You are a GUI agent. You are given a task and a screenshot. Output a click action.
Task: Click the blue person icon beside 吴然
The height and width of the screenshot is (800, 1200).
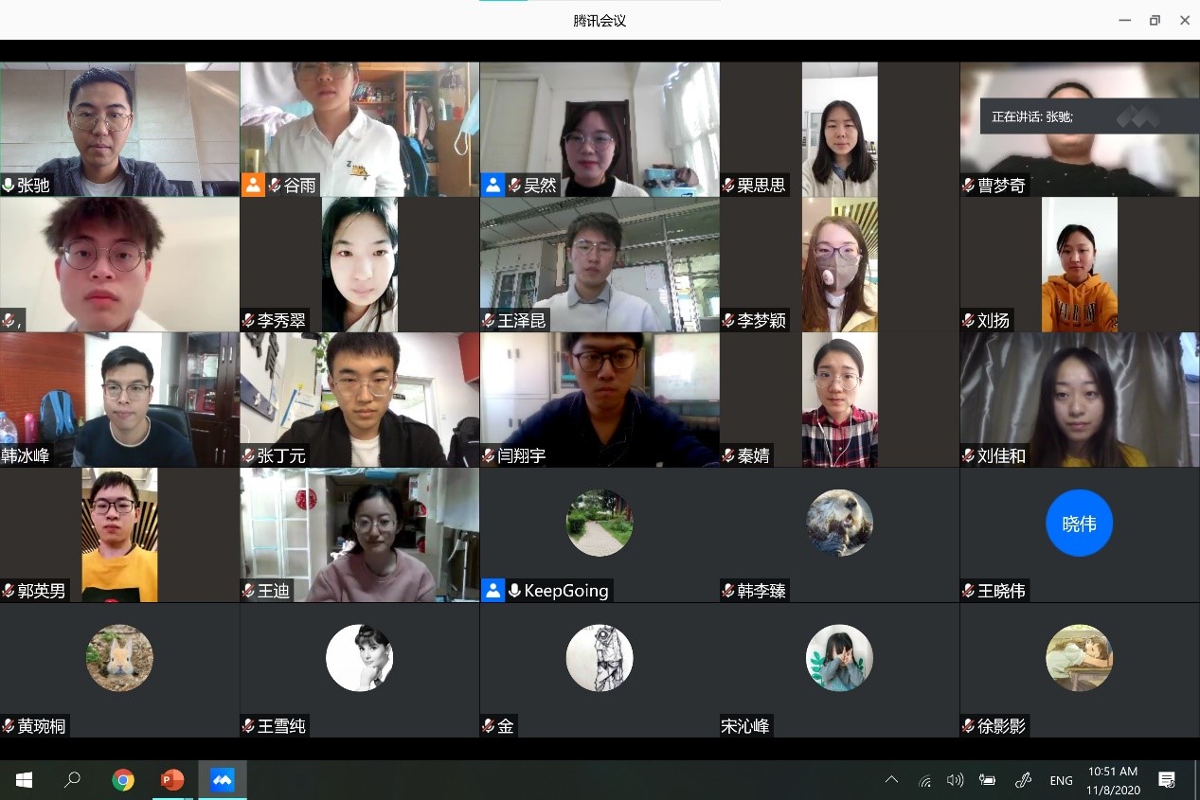(x=493, y=185)
